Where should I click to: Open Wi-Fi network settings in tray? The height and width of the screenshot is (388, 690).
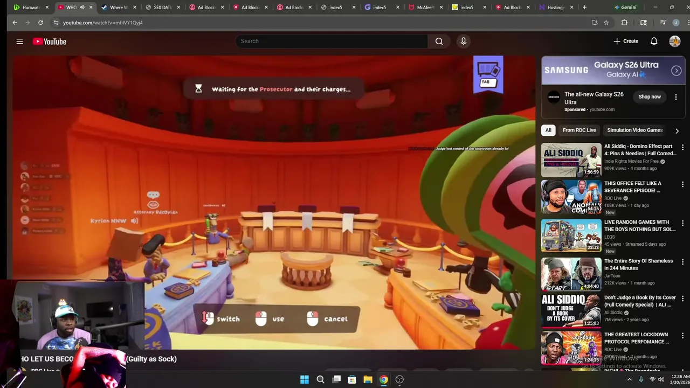652,379
